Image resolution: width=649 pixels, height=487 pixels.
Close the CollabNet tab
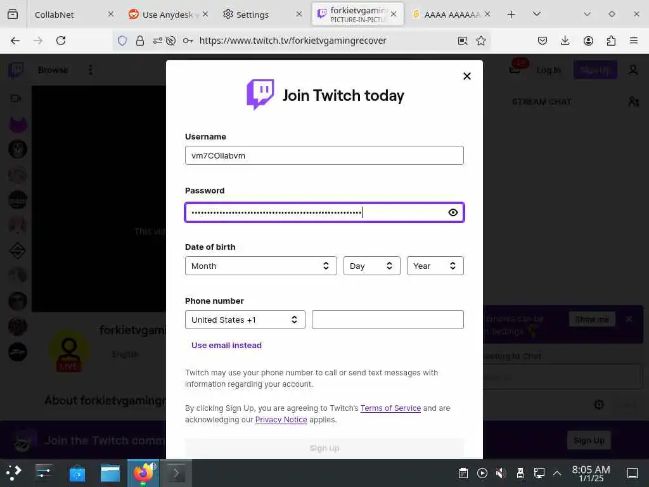110,14
